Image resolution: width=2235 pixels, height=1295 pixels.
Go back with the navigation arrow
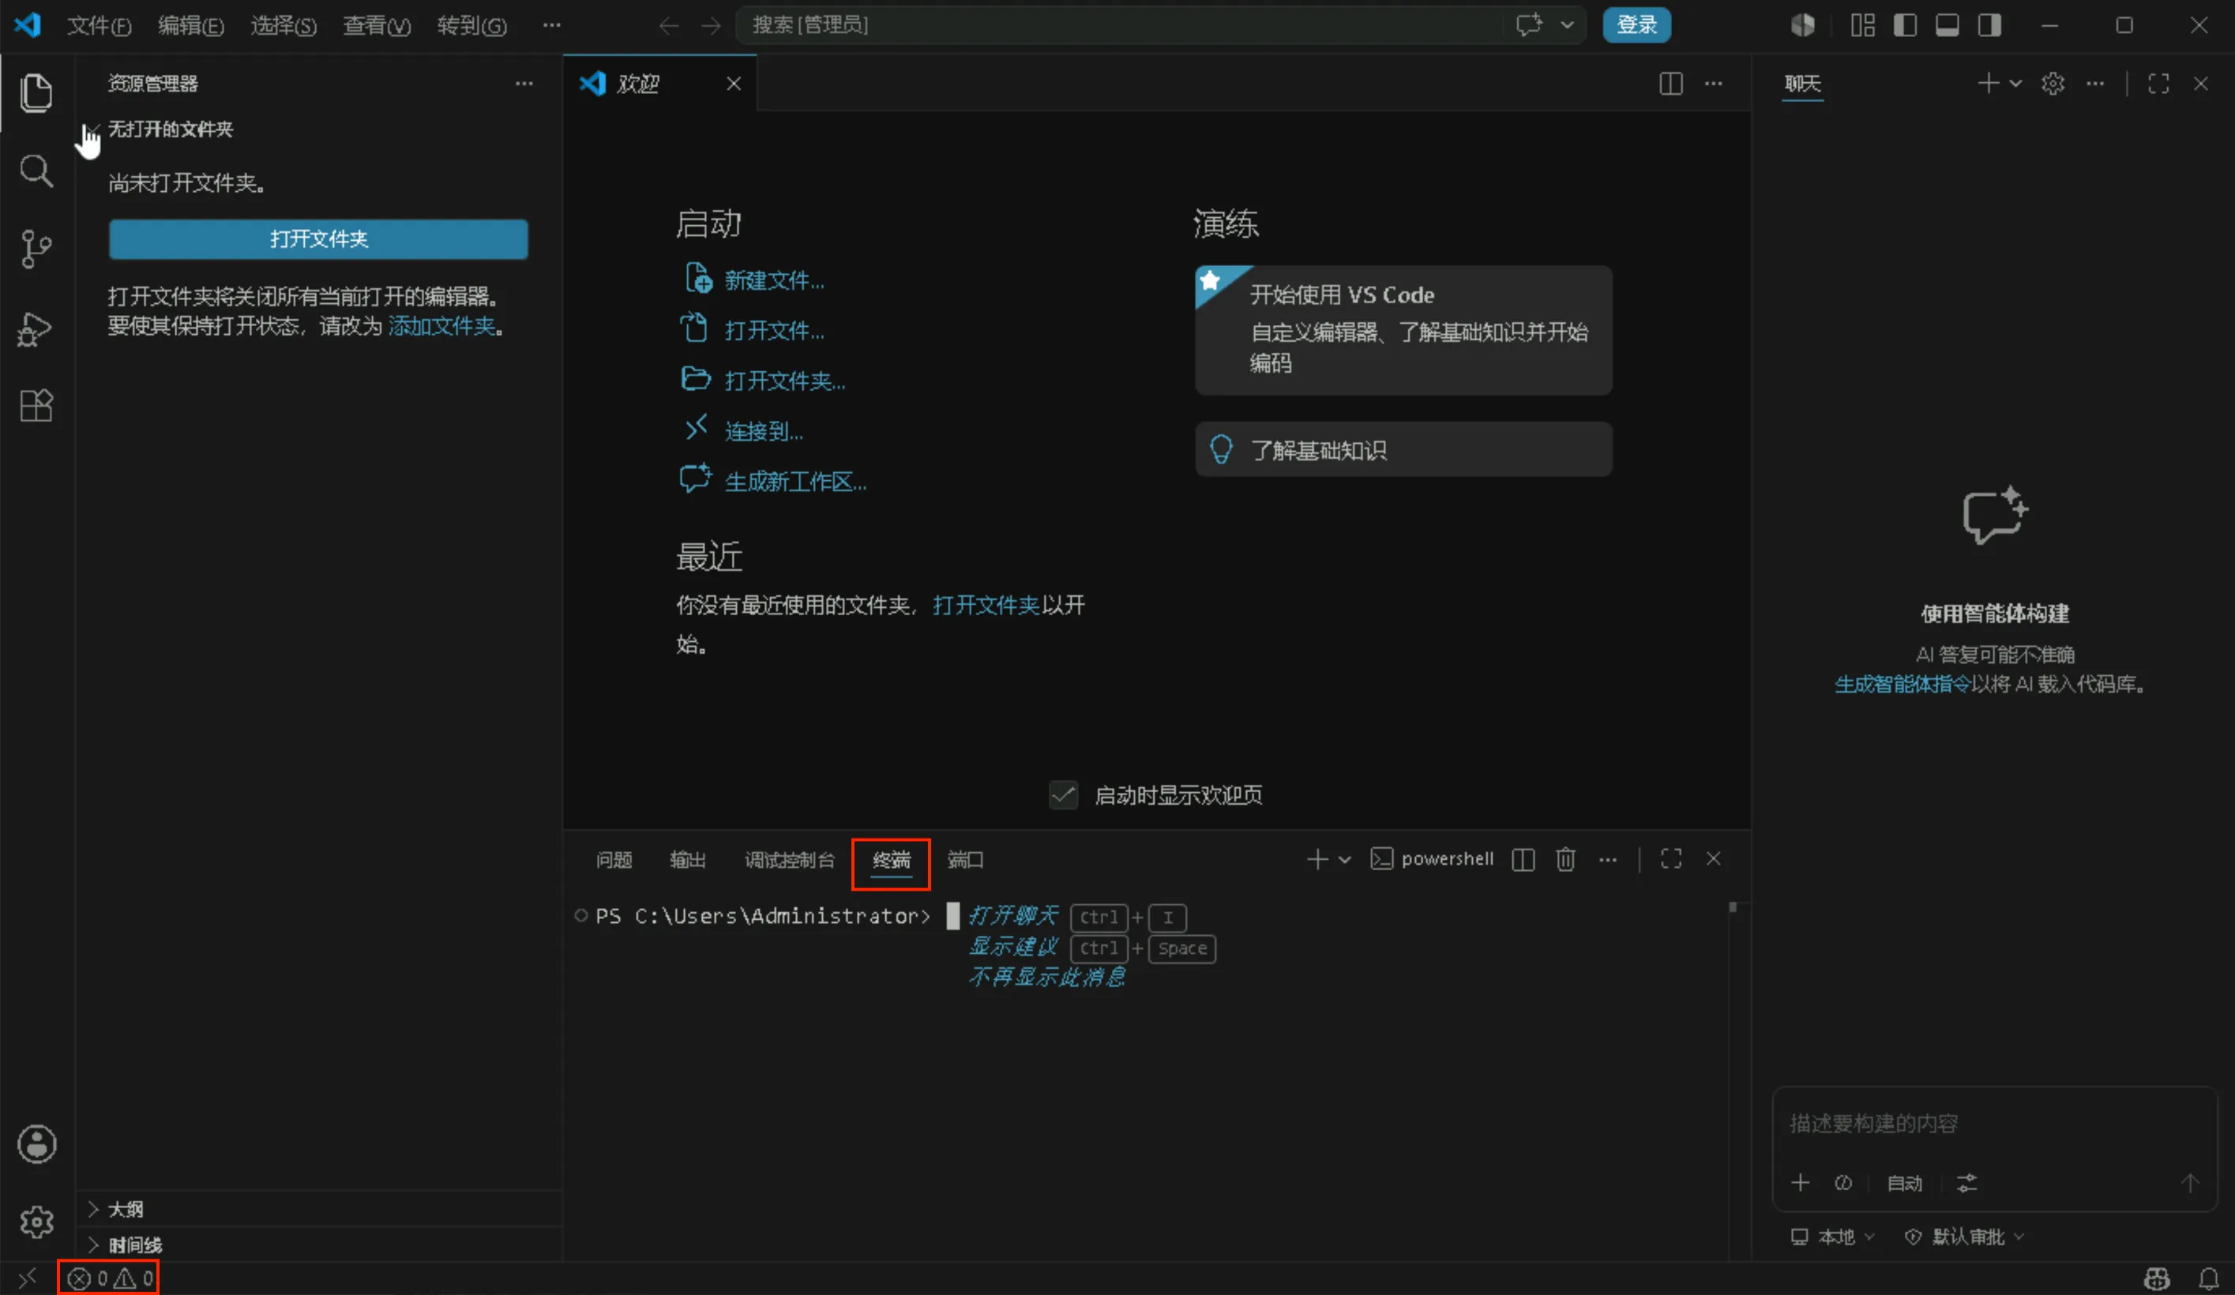(669, 26)
